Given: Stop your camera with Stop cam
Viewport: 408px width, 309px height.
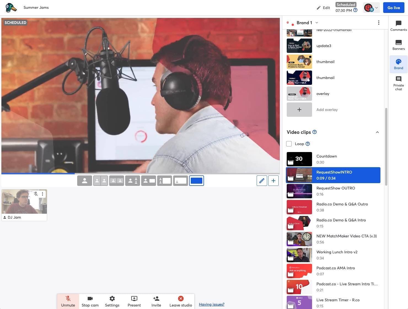Looking at the screenshot, I should coord(90,301).
